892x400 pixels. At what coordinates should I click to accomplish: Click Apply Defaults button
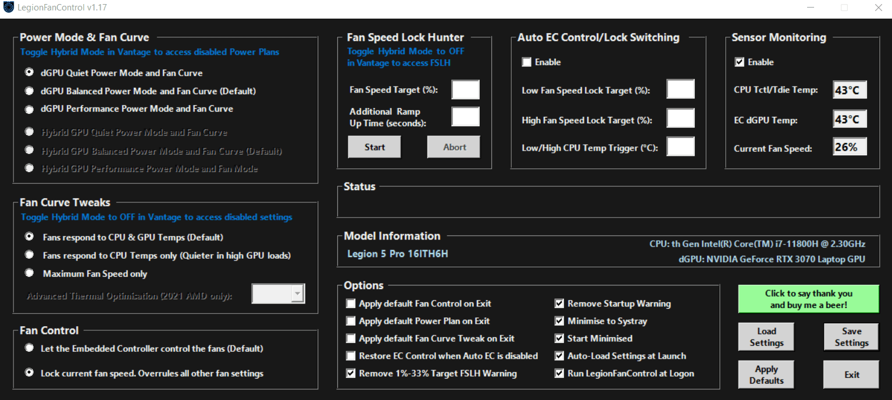[766, 374]
